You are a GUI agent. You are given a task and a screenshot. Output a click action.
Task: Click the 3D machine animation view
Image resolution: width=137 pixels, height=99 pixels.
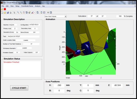(91, 47)
